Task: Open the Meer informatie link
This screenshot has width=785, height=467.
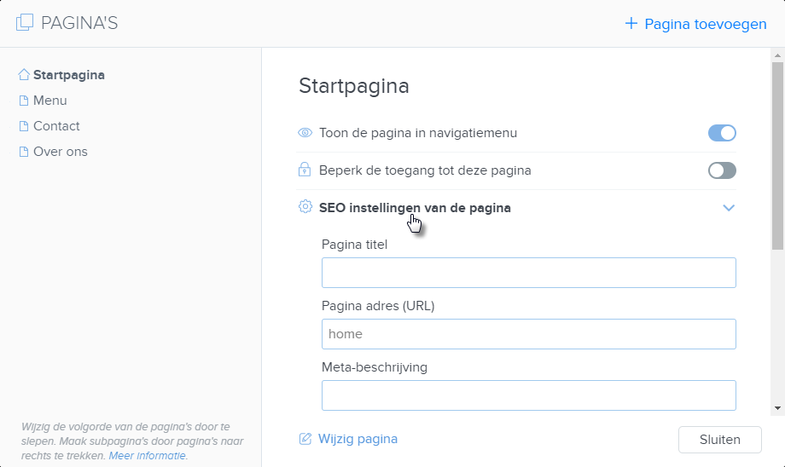Action: coord(148,456)
